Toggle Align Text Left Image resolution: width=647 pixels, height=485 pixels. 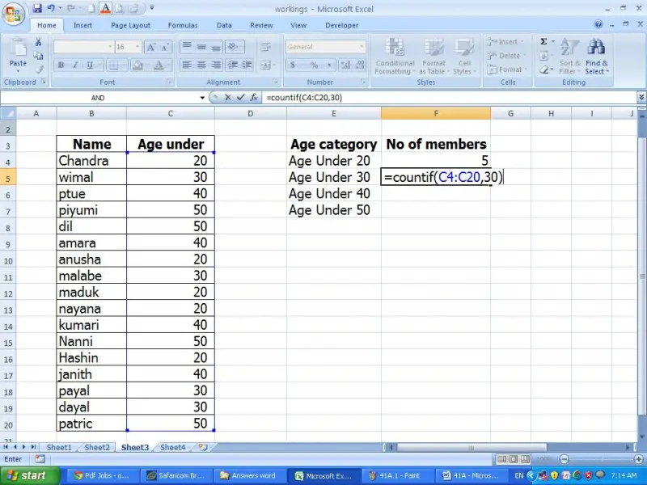(187, 65)
